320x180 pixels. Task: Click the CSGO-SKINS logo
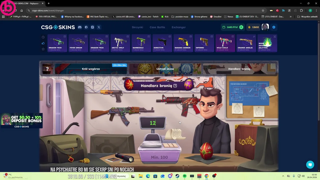pos(58,27)
